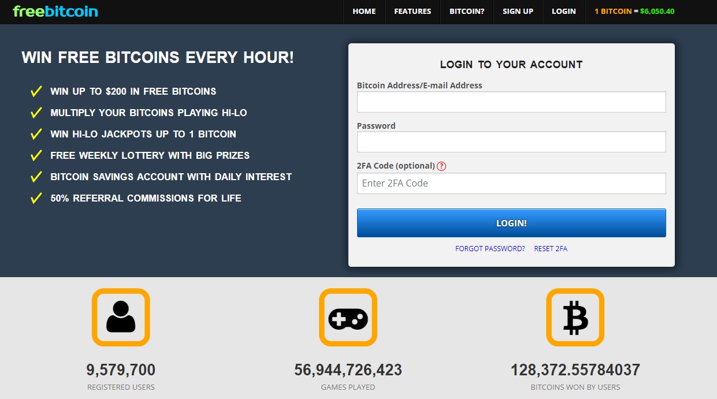The width and height of the screenshot is (717, 399).
Task: Select LOGIN in the top navigation
Action: 563,12
